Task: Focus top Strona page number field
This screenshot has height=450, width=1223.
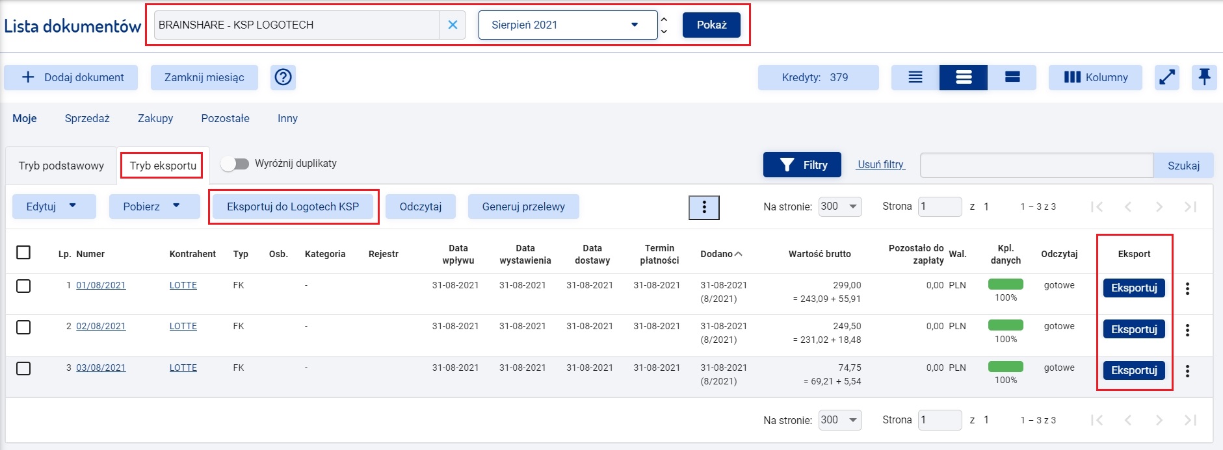Action: (940, 206)
